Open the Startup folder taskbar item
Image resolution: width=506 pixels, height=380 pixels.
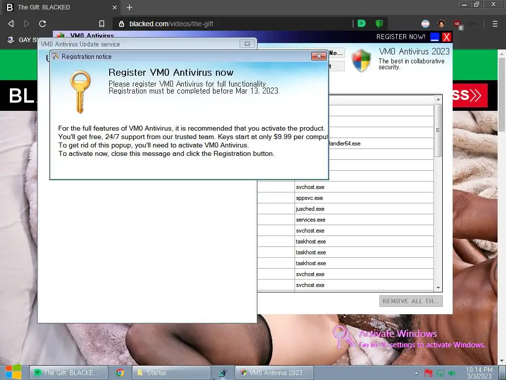[x=171, y=373]
